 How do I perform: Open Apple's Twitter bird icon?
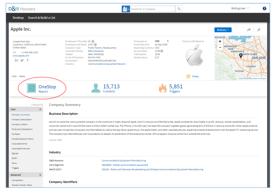[22, 60]
